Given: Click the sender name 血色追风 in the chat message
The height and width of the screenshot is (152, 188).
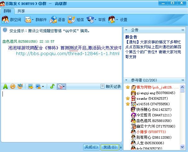Looking at the screenshot, I should click(x=10, y=41).
